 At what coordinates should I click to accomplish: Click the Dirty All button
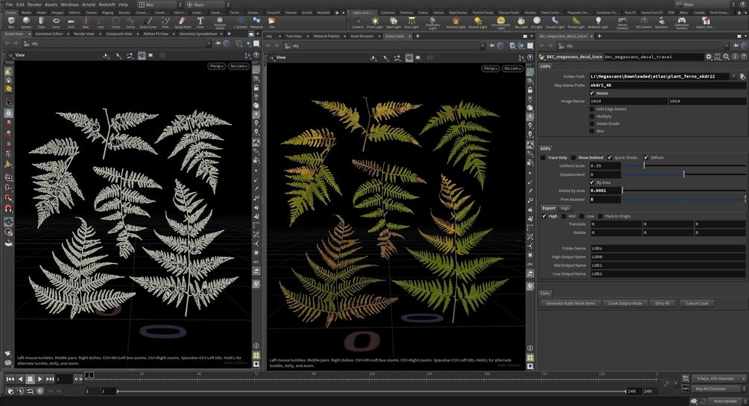(662, 303)
